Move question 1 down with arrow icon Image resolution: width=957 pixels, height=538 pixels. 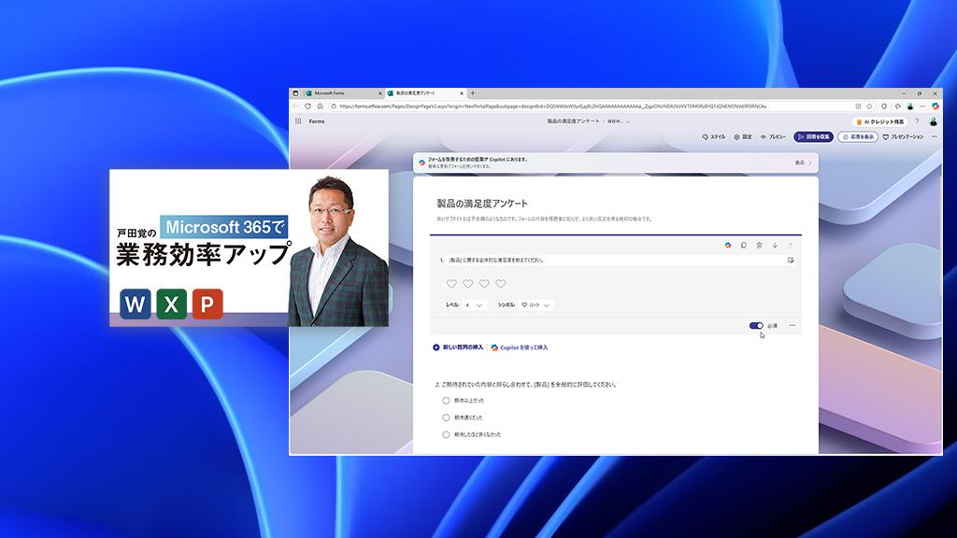pyautogui.click(x=775, y=246)
